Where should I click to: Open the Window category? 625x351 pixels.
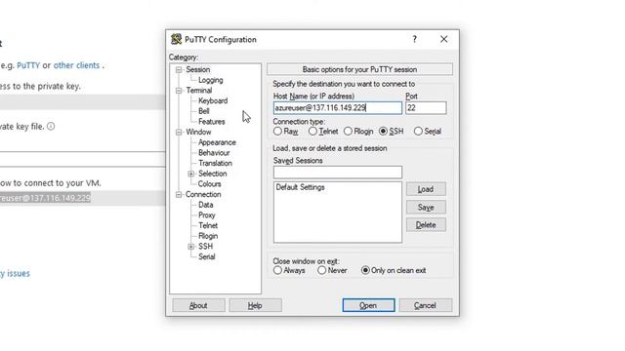tap(198, 132)
